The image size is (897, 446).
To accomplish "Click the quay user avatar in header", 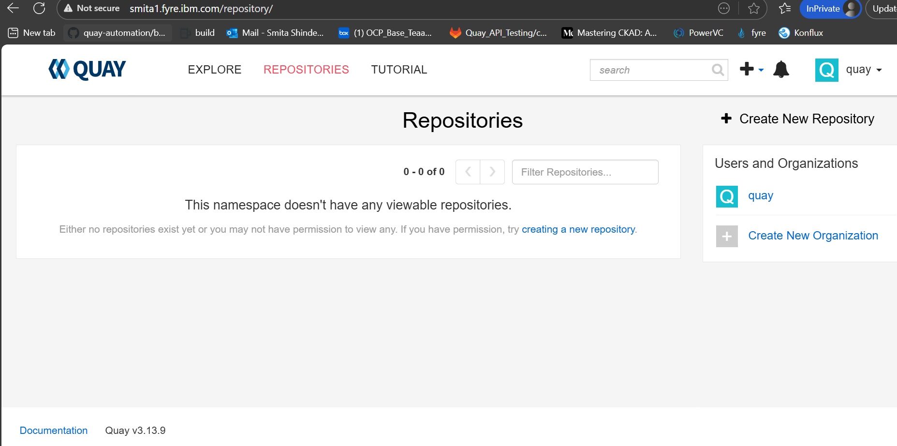I will [826, 70].
